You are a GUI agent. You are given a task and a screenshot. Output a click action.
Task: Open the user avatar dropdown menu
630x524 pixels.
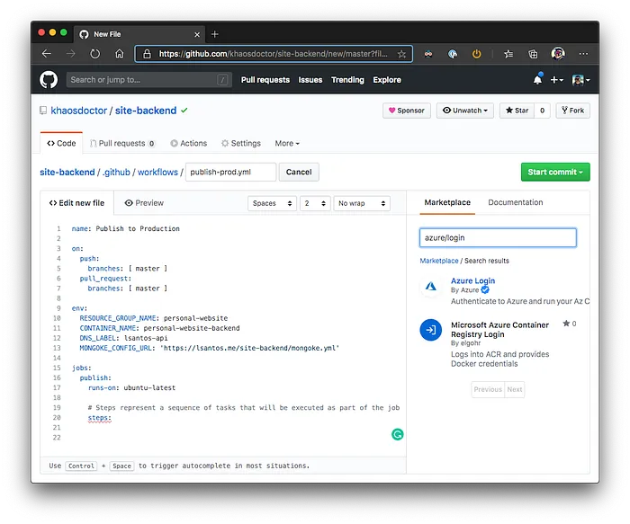581,80
